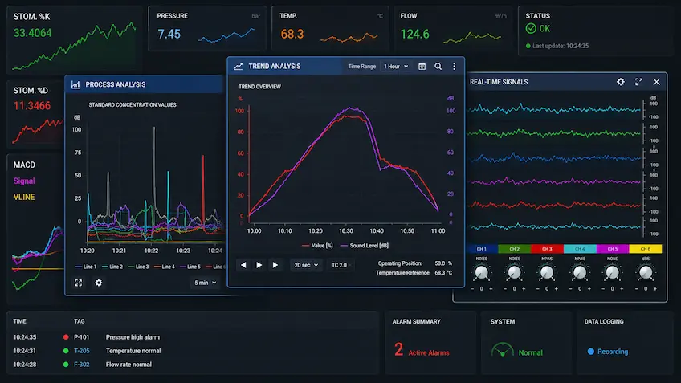Turn the CH 1 noise knob
This screenshot has height=383, width=681.
coord(482,272)
